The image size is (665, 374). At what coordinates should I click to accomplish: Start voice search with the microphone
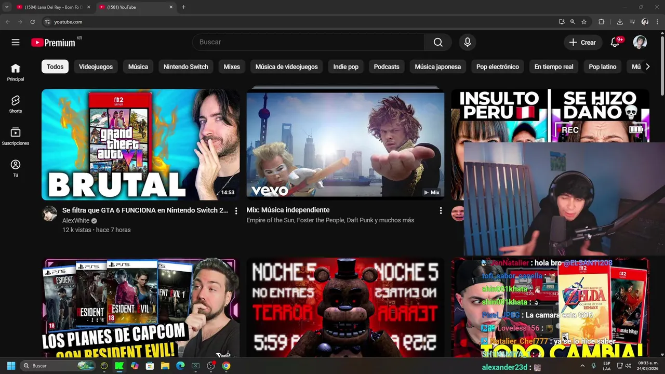click(468, 43)
